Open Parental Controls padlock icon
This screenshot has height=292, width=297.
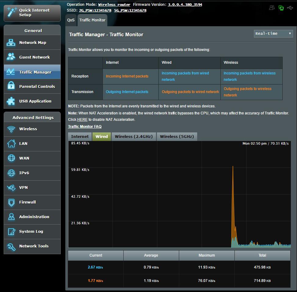pyautogui.click(x=11, y=86)
